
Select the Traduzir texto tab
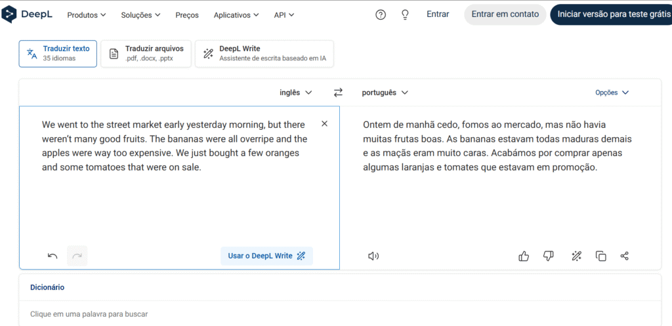pyautogui.click(x=58, y=54)
